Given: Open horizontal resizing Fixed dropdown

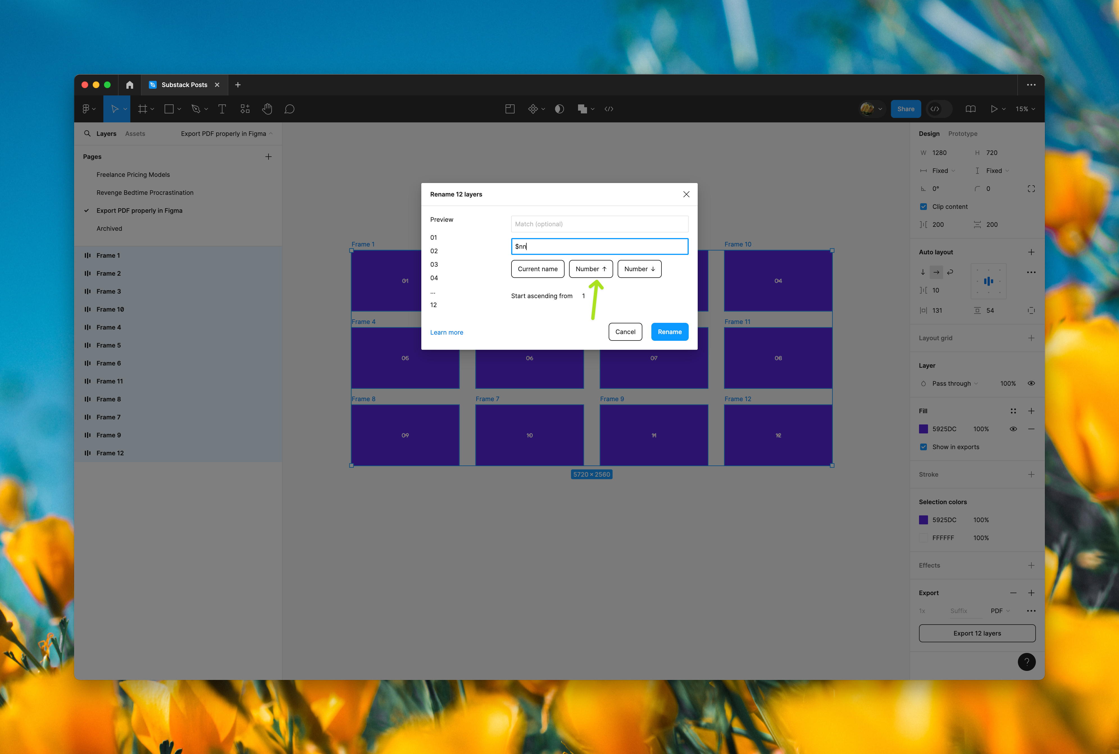Looking at the screenshot, I should click(943, 171).
